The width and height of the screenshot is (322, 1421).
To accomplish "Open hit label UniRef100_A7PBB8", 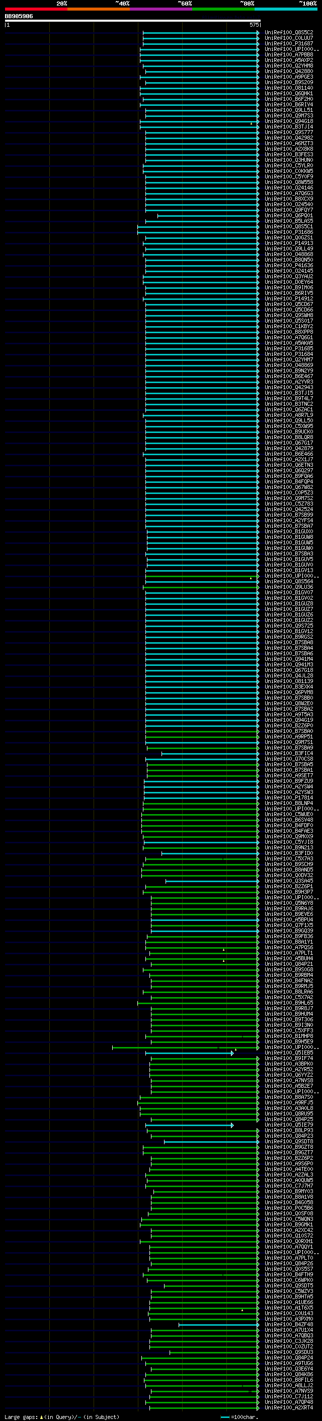I will pos(289,54).
